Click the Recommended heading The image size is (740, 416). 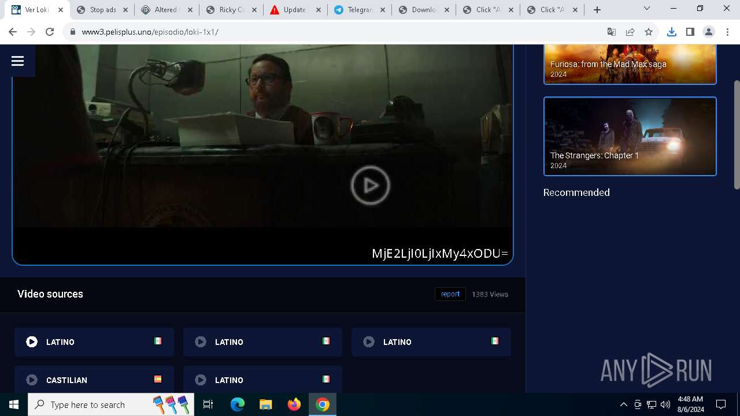point(576,192)
